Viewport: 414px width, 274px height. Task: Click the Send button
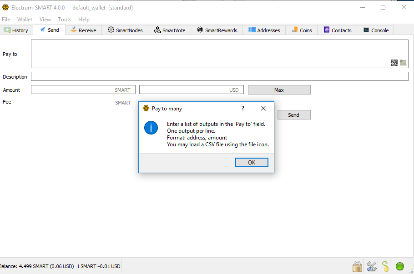pyautogui.click(x=294, y=115)
